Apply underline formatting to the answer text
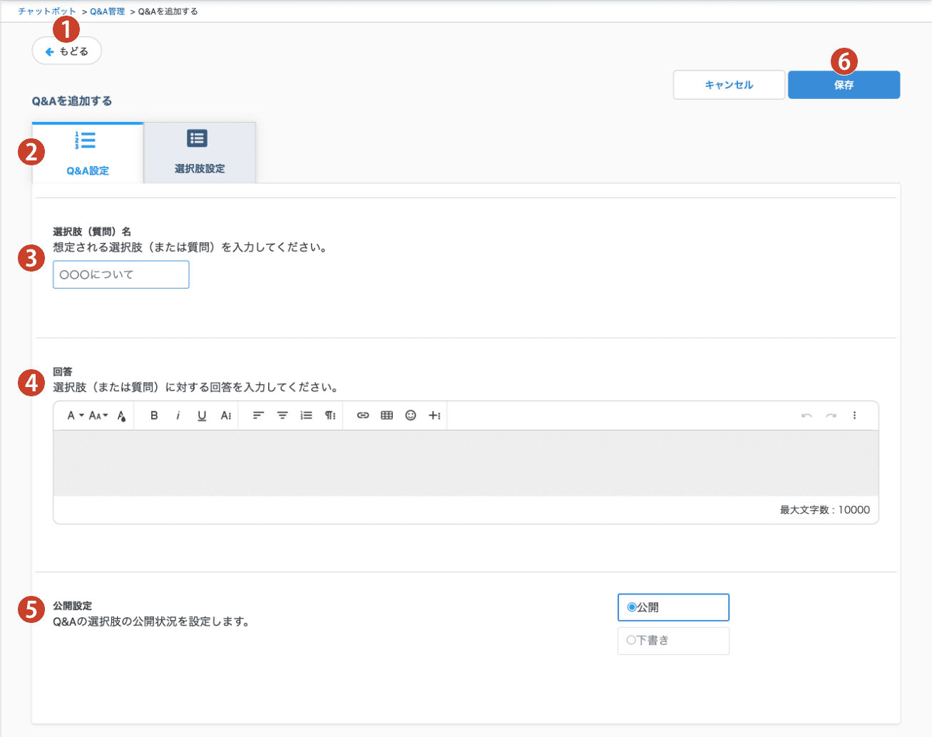The width and height of the screenshot is (932, 737). click(x=202, y=416)
